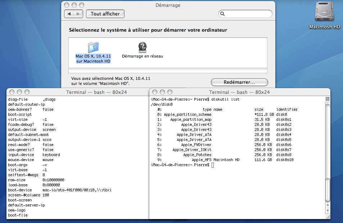Go back with the left arrow button
343x223 pixels.
pos(69,14)
